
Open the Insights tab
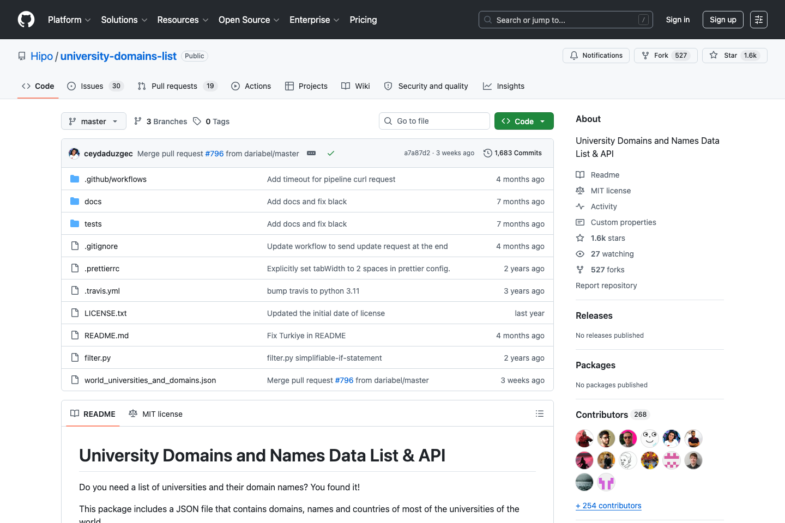click(x=503, y=86)
